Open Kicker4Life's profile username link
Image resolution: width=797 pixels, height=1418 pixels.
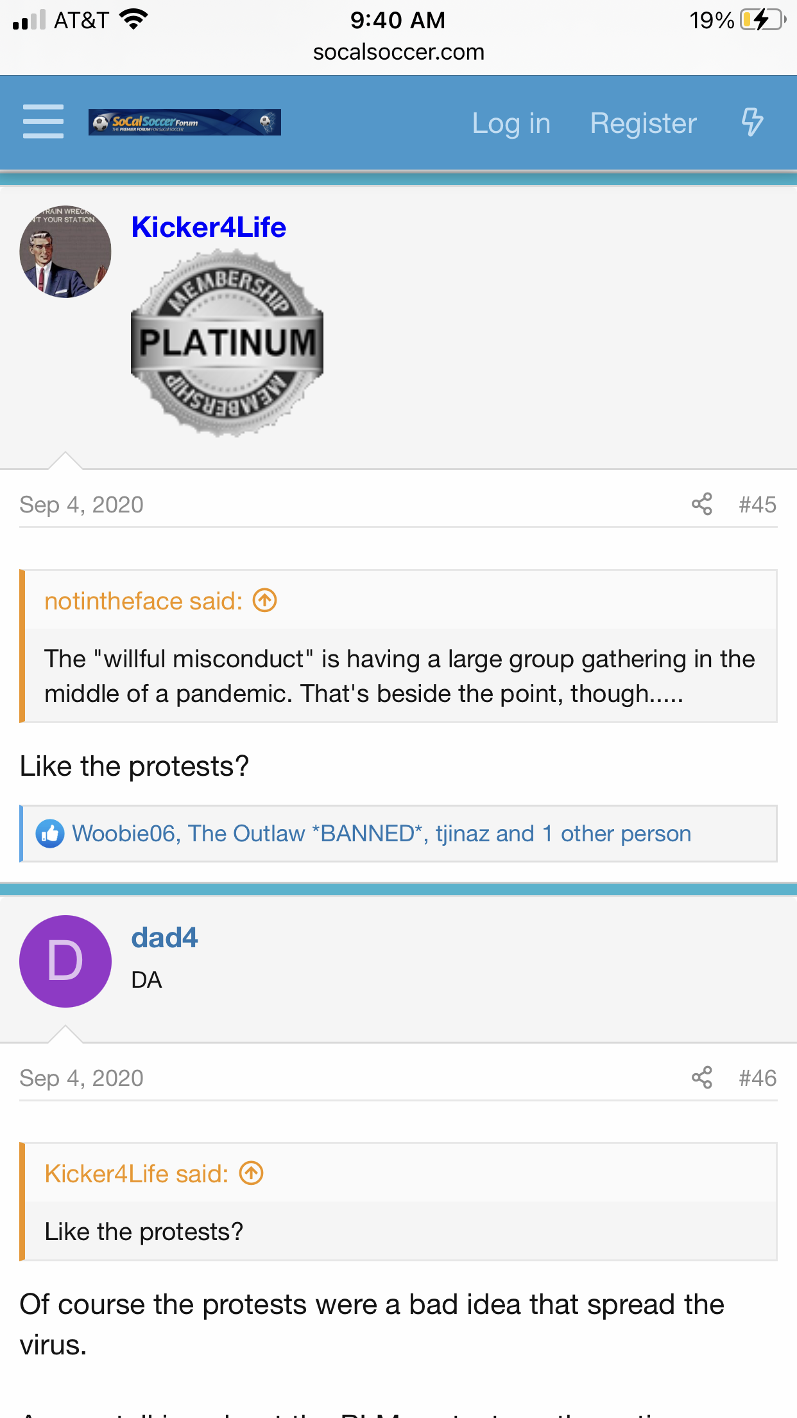209,227
